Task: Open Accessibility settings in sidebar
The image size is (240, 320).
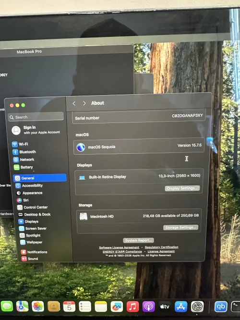Action: 29,185
